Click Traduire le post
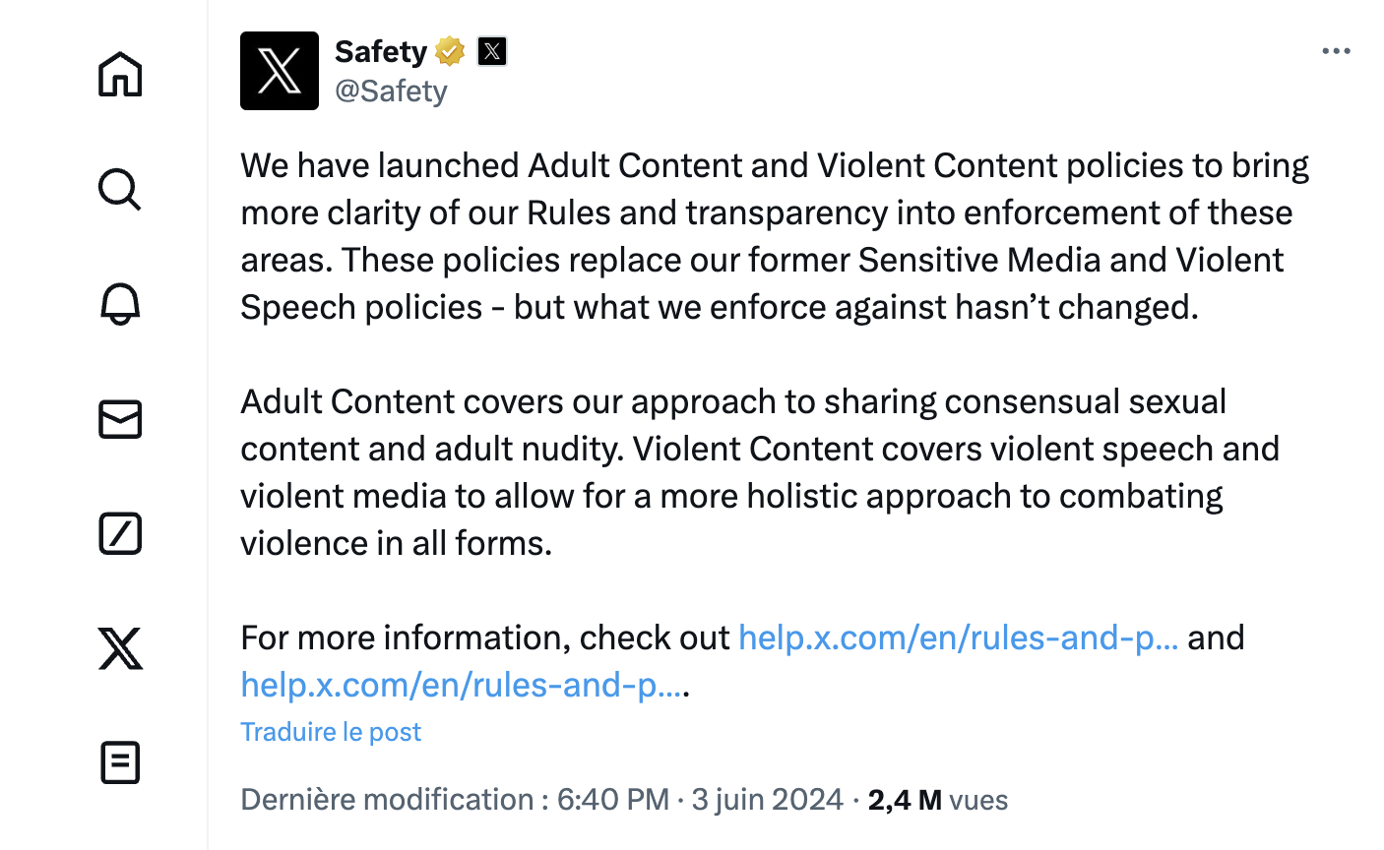1384x850 pixels. click(x=331, y=732)
